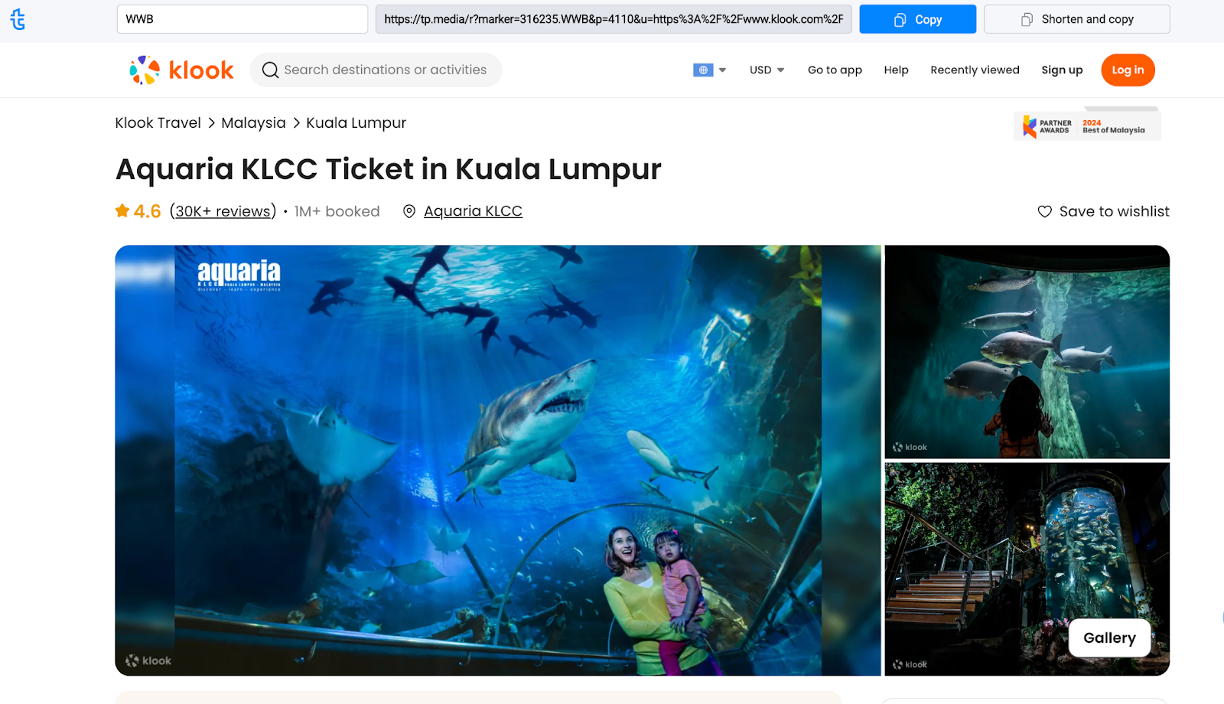Open the Gallery button
The width and height of the screenshot is (1224, 704).
tap(1109, 638)
